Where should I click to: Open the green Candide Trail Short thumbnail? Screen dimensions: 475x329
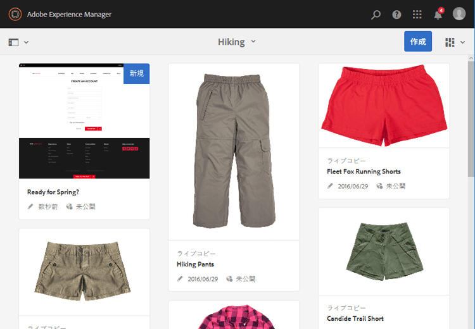[x=384, y=252]
